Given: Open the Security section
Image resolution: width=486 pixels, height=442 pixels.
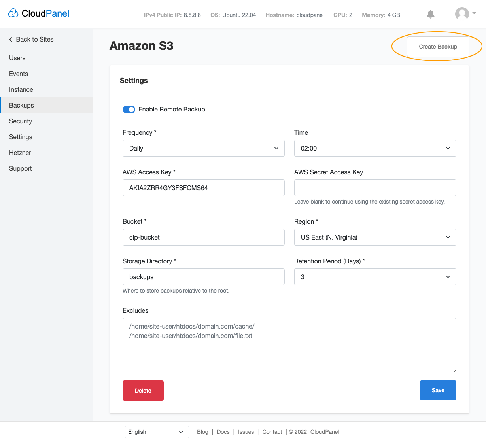Looking at the screenshot, I should (x=20, y=121).
